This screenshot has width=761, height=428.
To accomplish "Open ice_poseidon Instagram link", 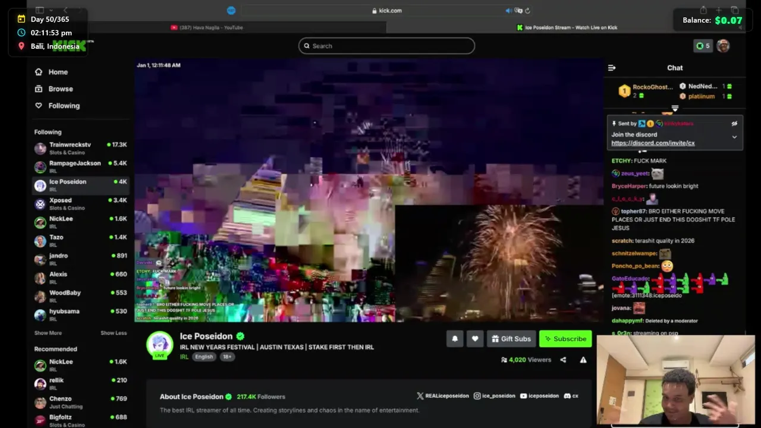I will click(495, 396).
